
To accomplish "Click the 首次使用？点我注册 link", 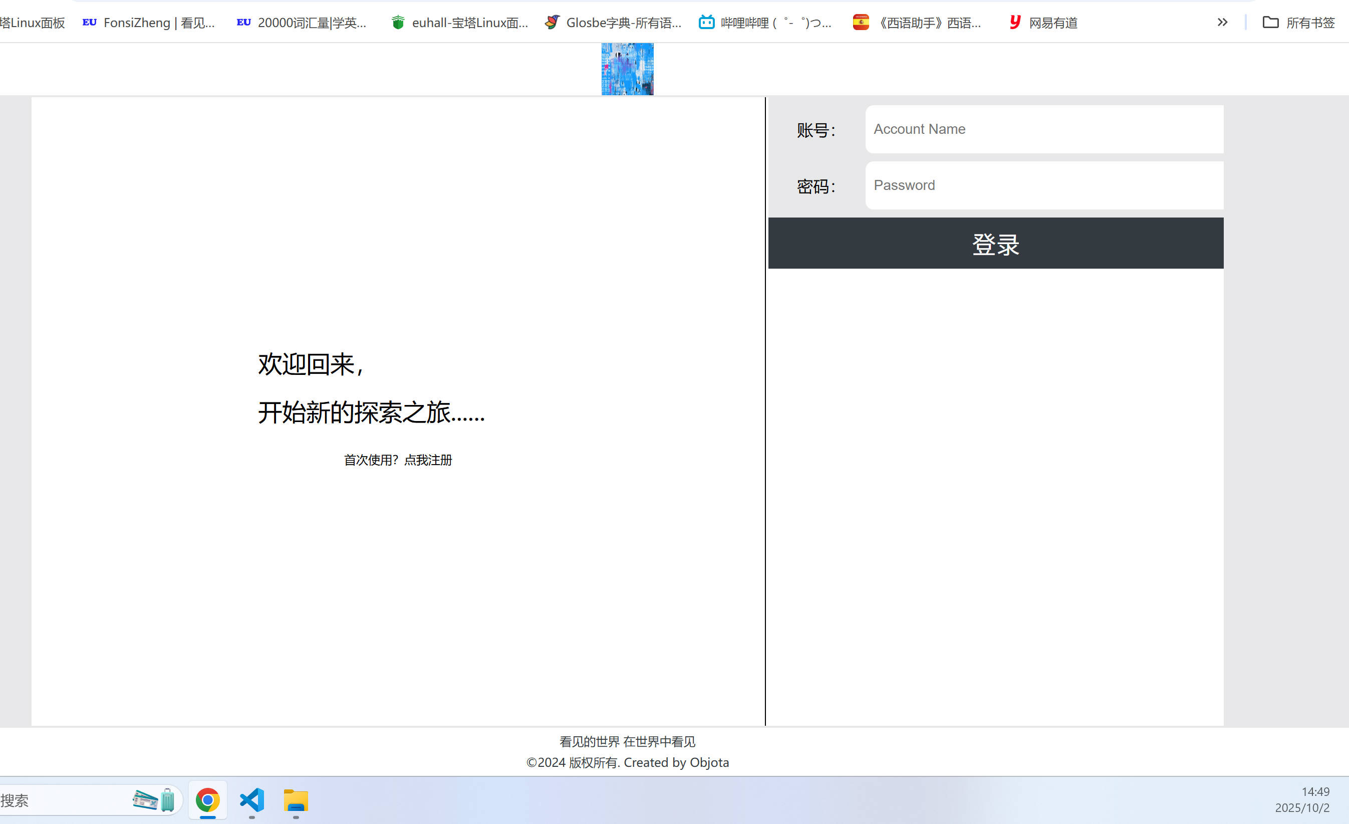I will (x=398, y=460).
